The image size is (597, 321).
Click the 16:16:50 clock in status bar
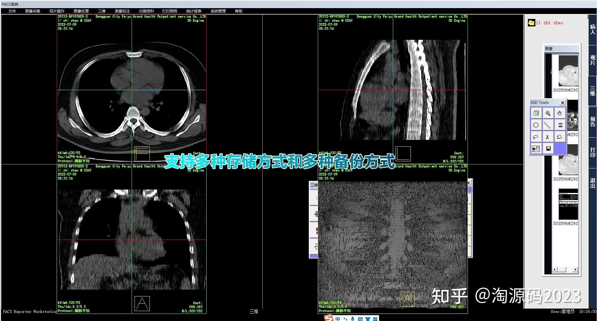(x=588, y=311)
